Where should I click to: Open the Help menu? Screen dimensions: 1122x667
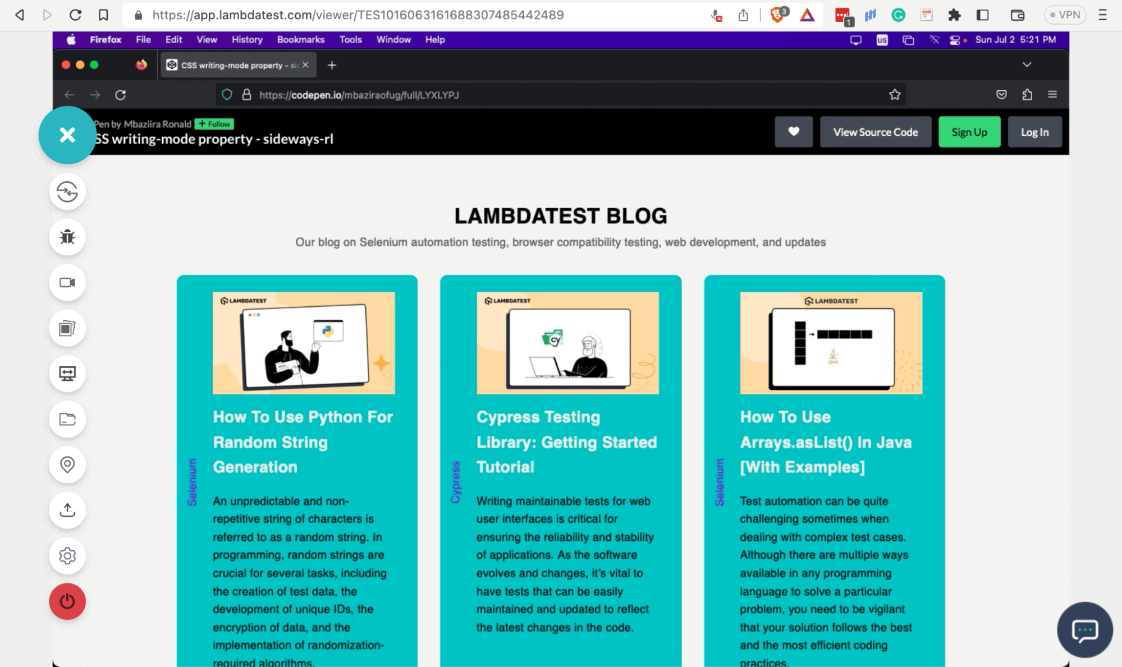pyautogui.click(x=435, y=40)
